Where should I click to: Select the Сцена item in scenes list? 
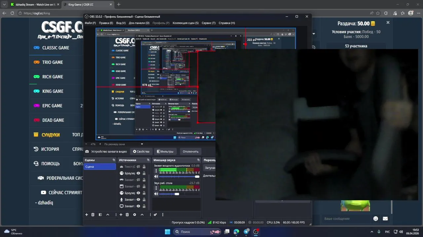coord(99,167)
